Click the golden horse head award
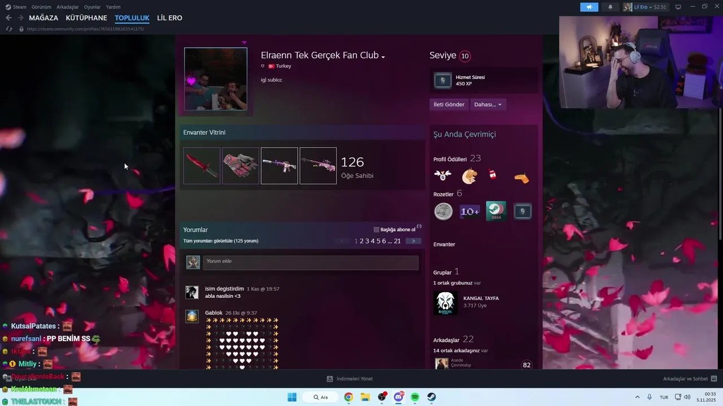The image size is (723, 406). click(x=469, y=176)
